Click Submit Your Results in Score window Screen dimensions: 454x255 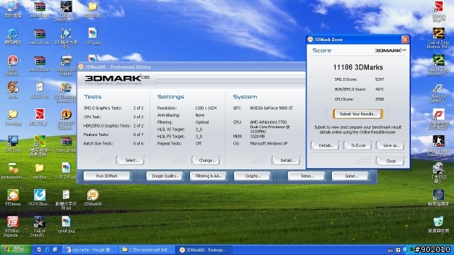[358, 114]
